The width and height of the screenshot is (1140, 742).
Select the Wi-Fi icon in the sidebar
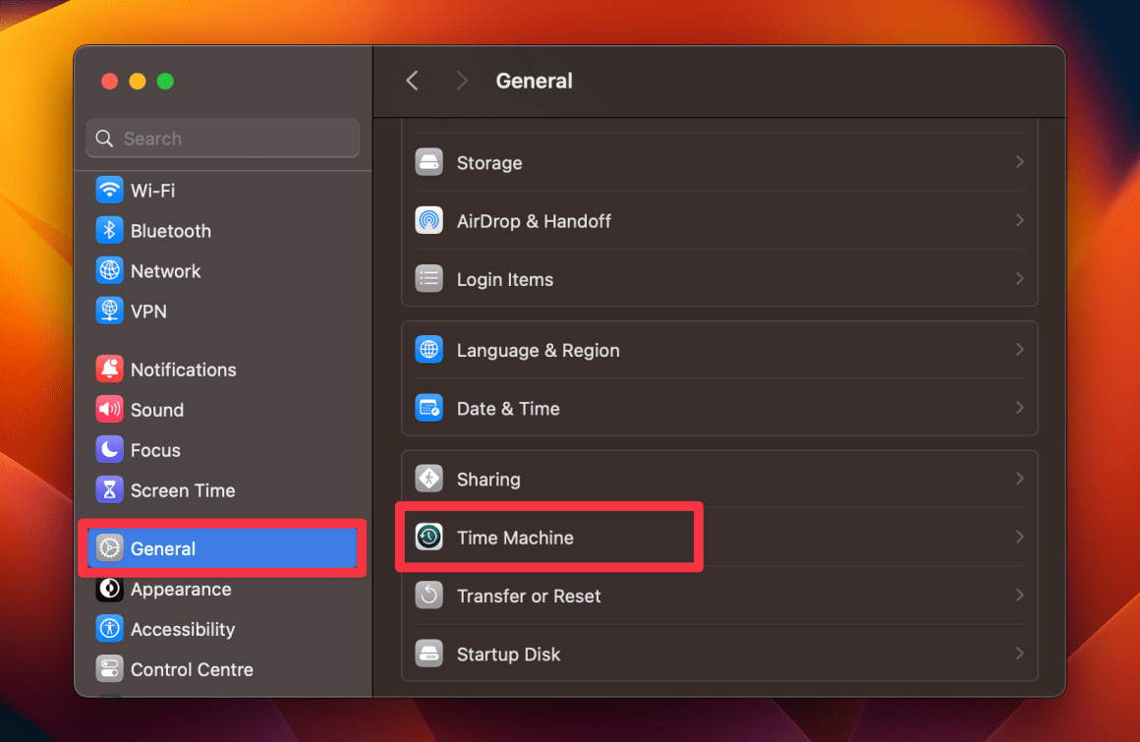(110, 190)
